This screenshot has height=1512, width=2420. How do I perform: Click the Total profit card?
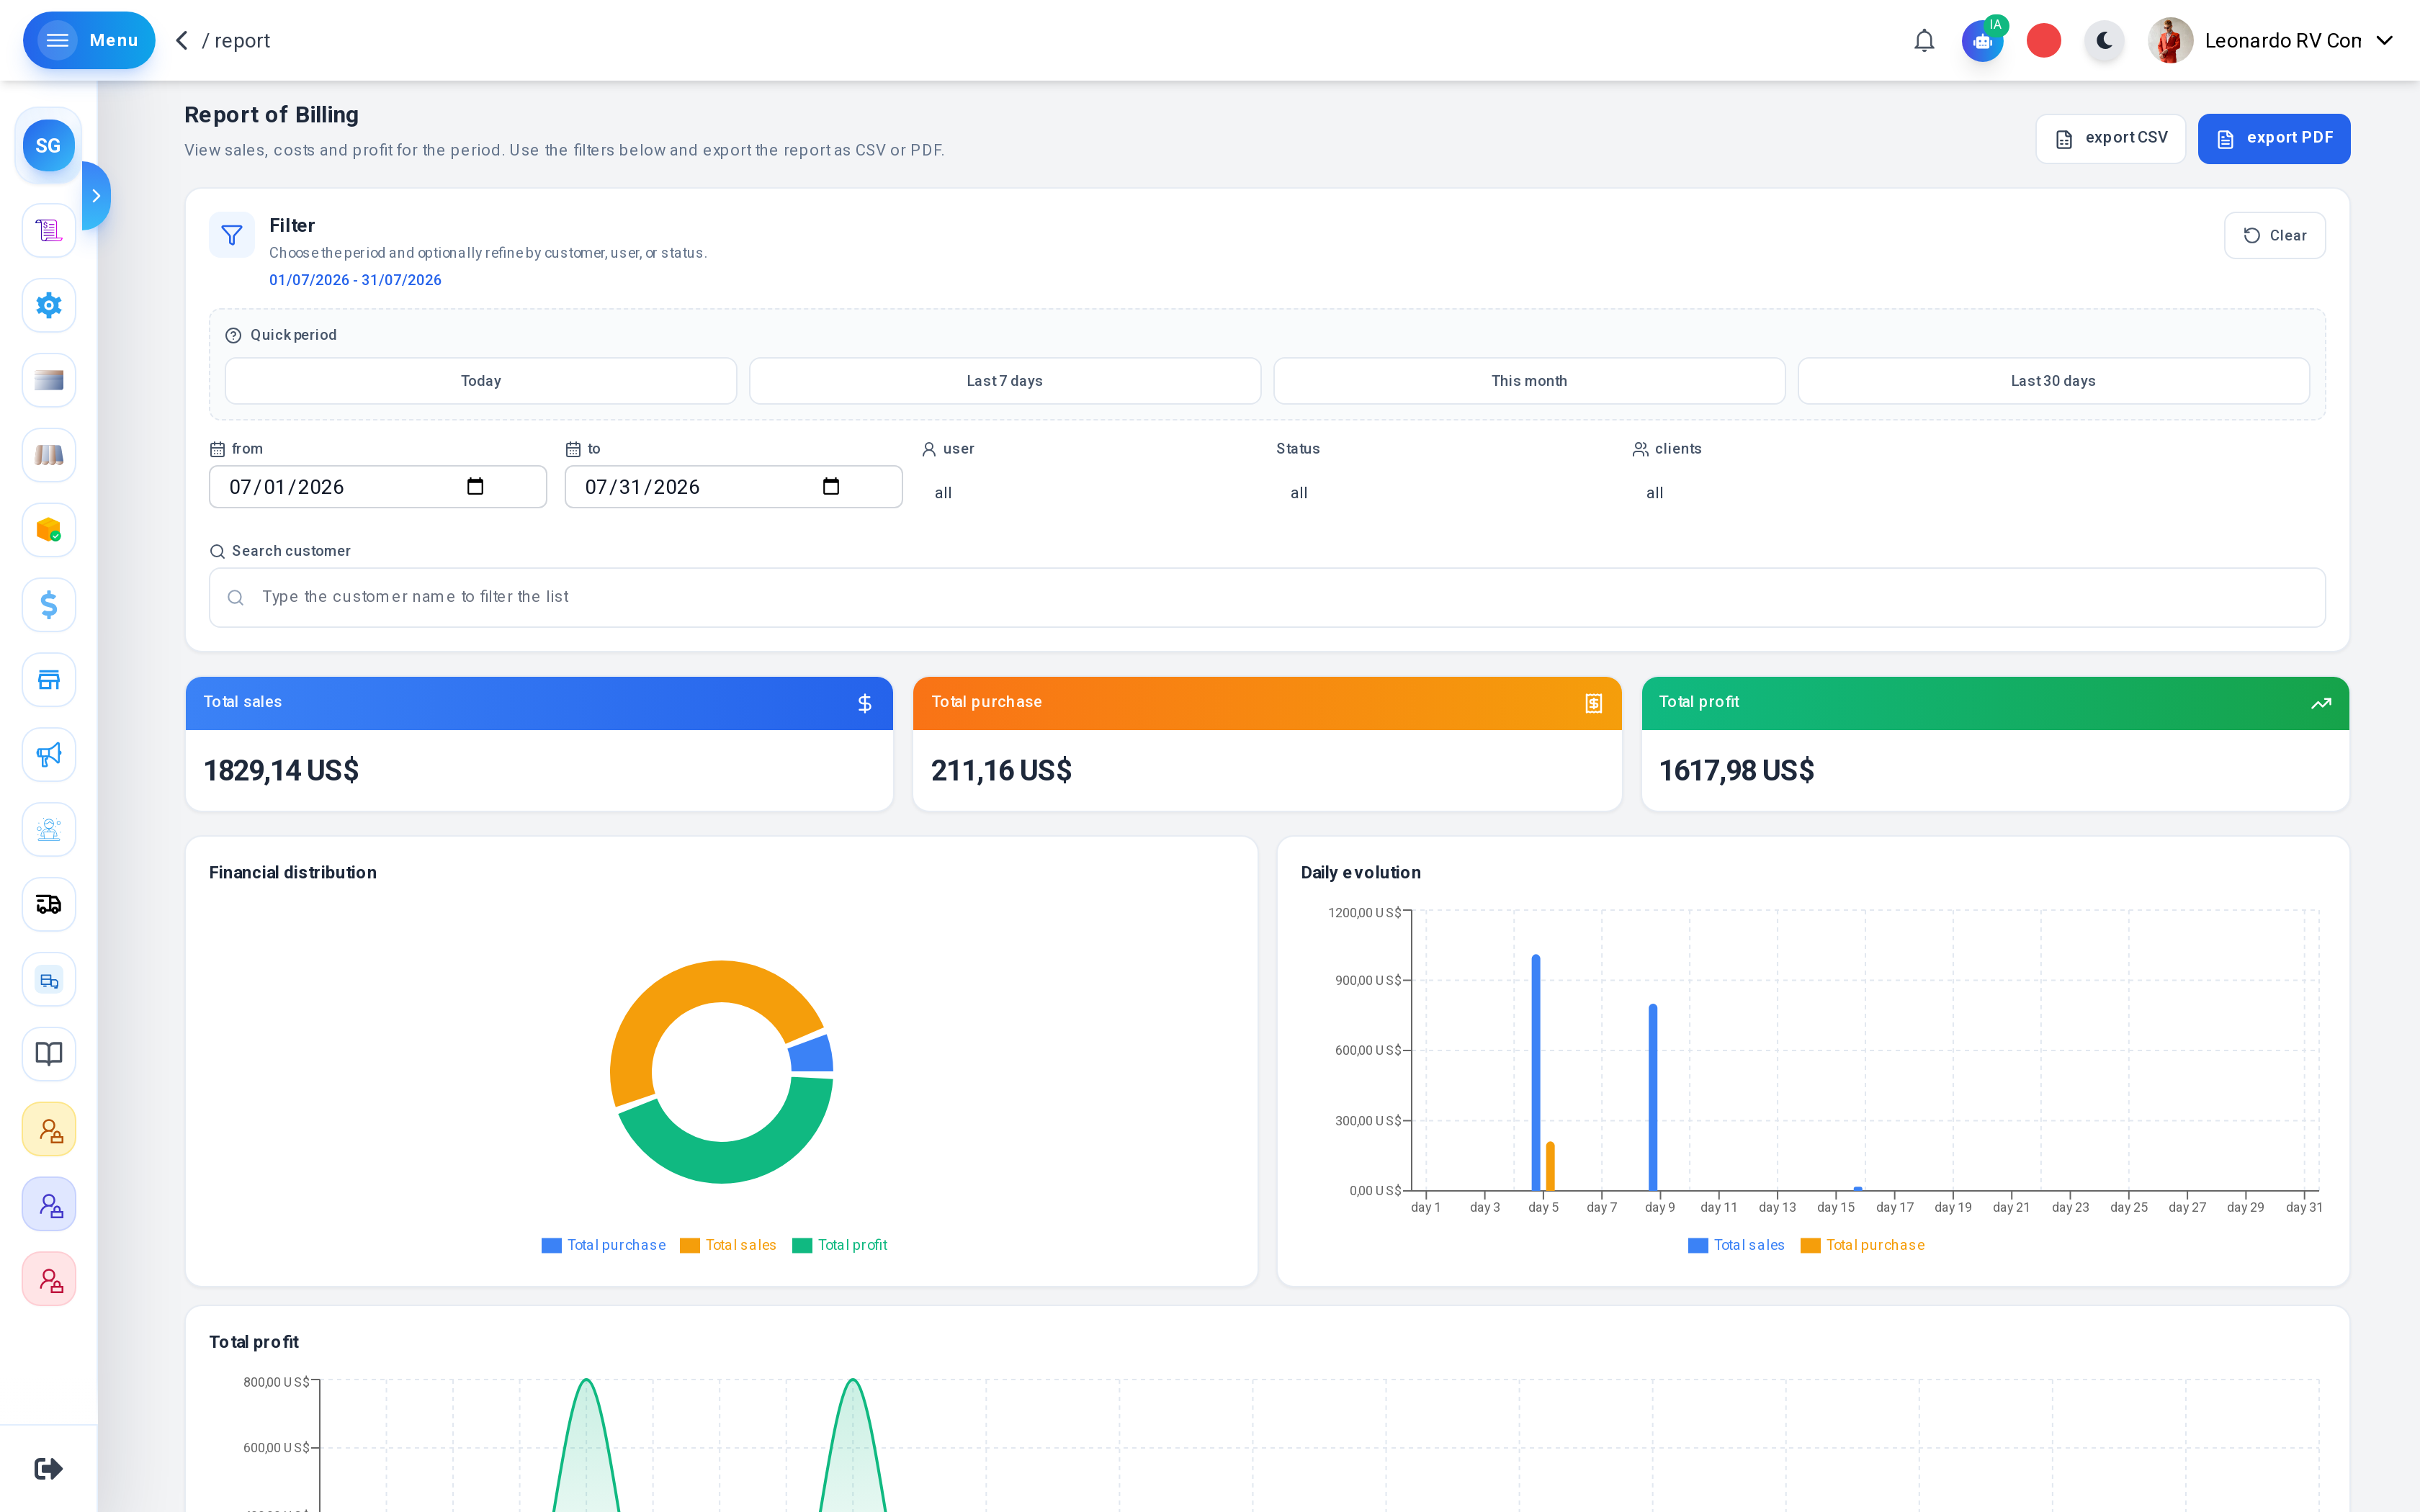tap(1995, 743)
